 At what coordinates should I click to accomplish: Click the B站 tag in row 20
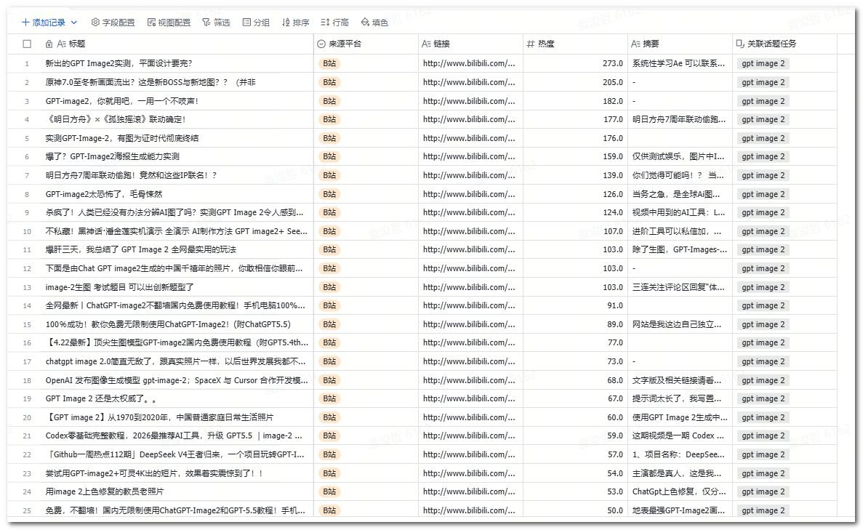tap(329, 417)
